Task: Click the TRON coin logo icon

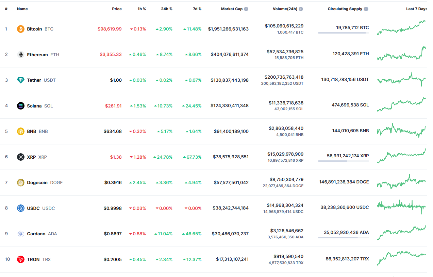Action: coord(21,259)
